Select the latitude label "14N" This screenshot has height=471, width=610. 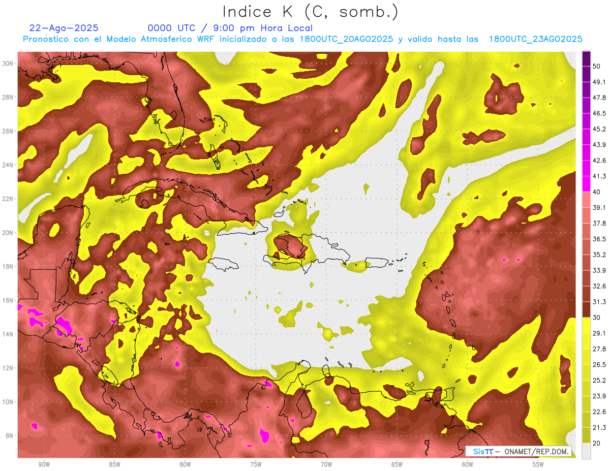pos(8,334)
